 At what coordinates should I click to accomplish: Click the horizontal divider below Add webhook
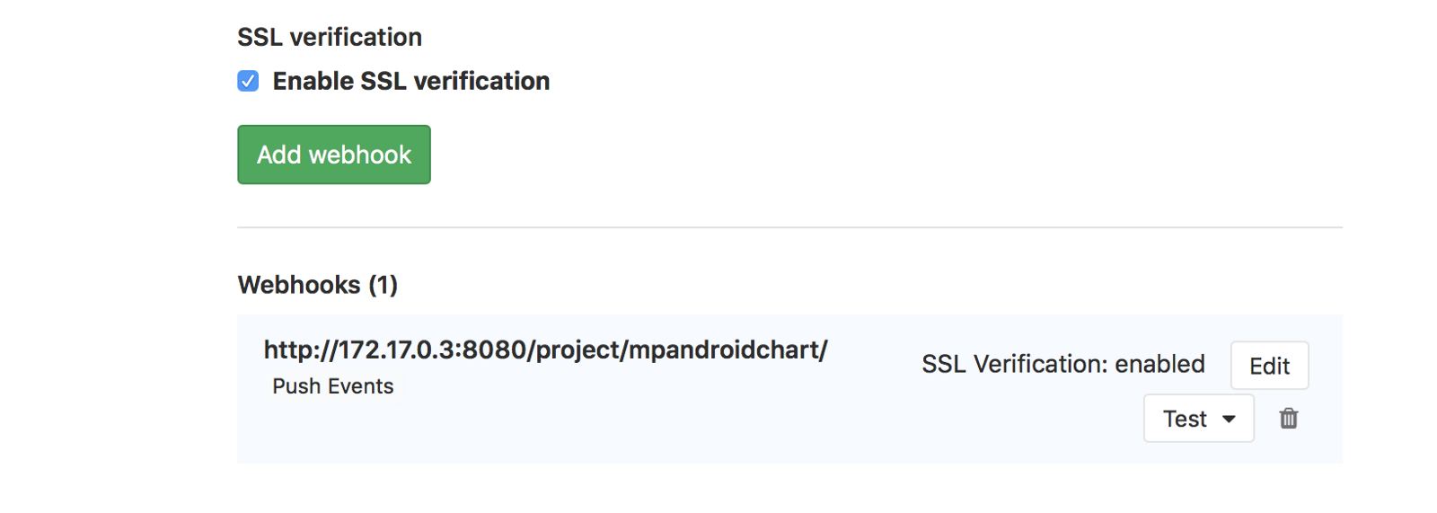click(789, 227)
